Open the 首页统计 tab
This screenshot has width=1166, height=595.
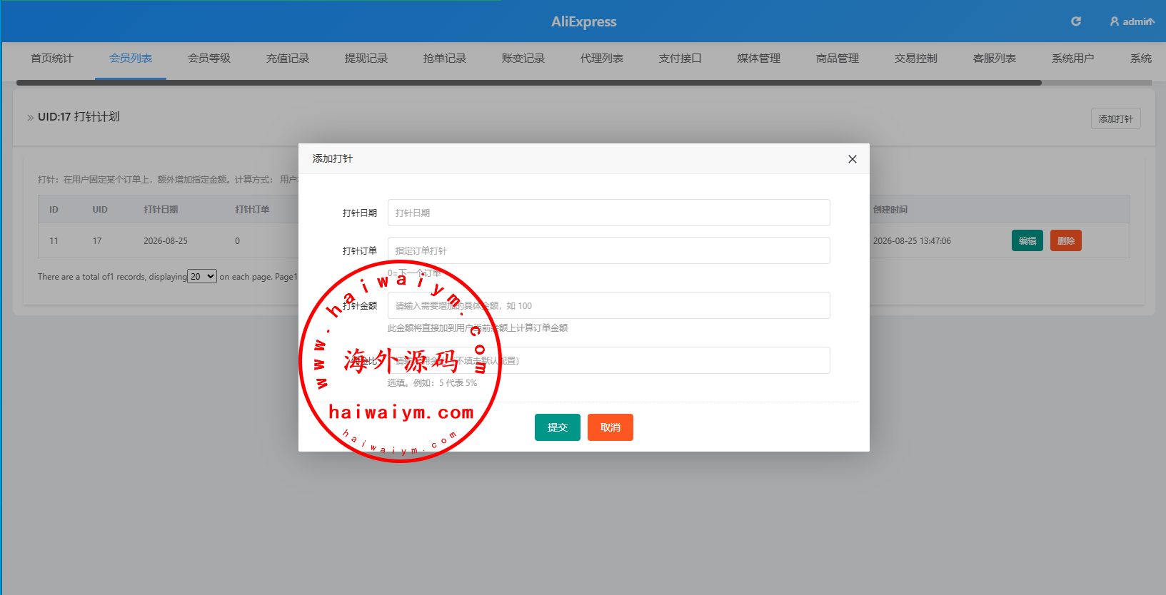[52, 59]
